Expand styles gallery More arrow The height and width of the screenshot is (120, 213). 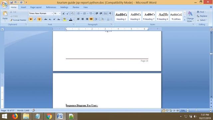click(184, 20)
